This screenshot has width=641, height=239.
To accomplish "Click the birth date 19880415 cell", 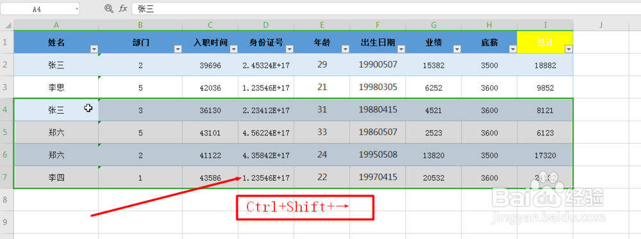I will click(x=378, y=110).
